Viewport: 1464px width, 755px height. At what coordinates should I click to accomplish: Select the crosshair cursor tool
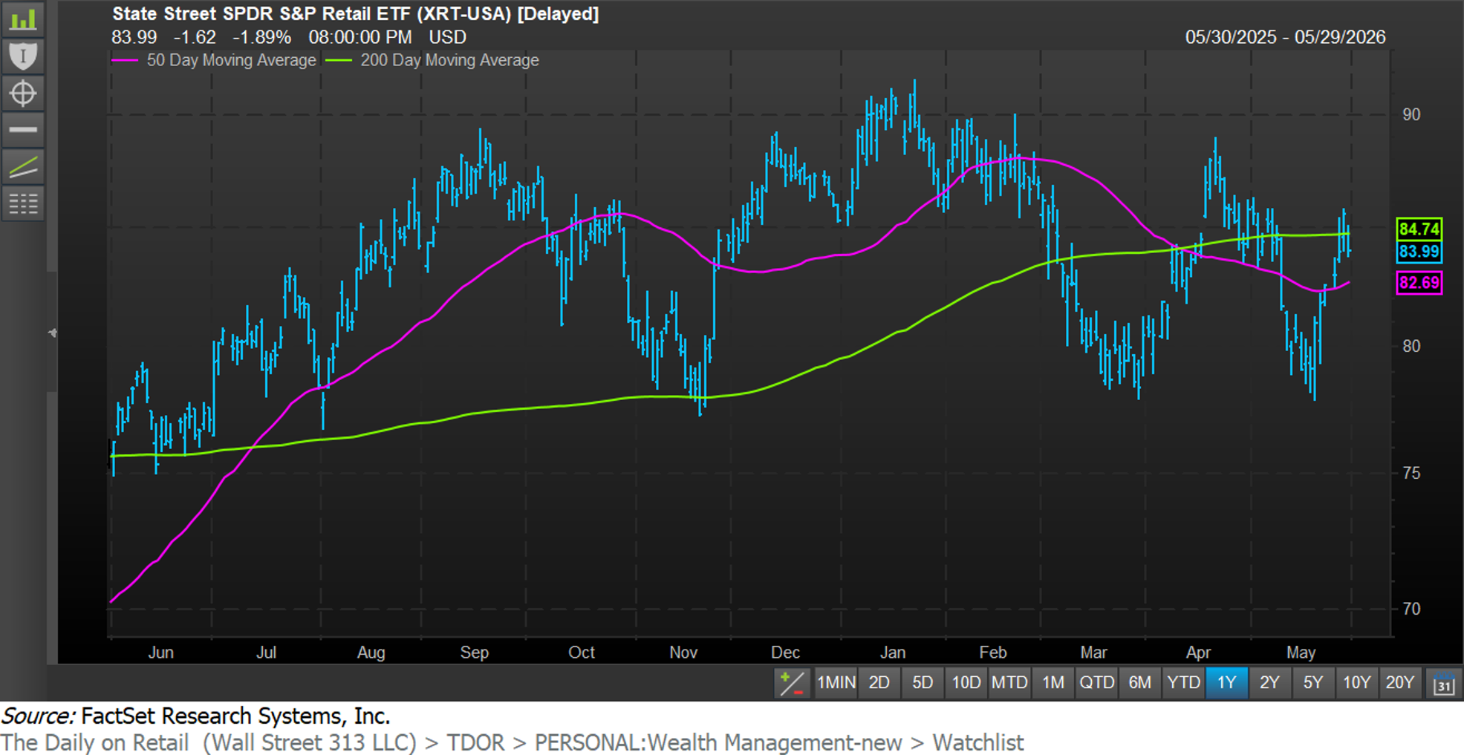(23, 93)
